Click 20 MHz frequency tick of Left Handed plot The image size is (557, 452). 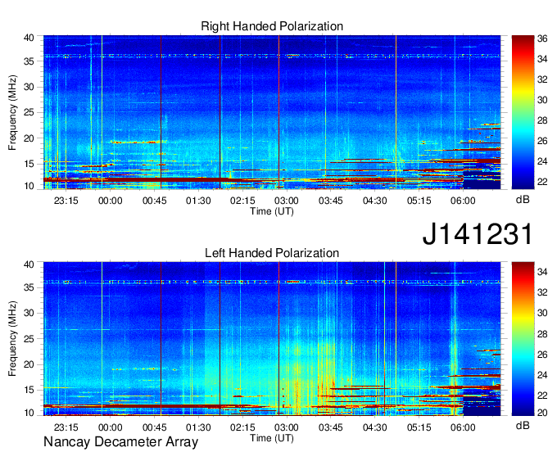point(29,364)
